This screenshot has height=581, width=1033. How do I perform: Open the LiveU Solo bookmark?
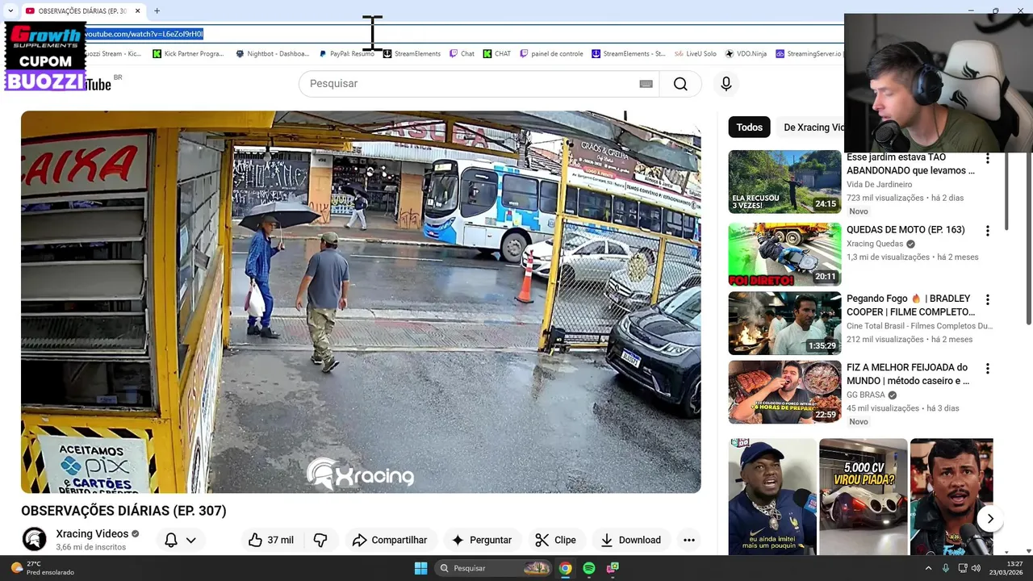pyautogui.click(x=695, y=54)
